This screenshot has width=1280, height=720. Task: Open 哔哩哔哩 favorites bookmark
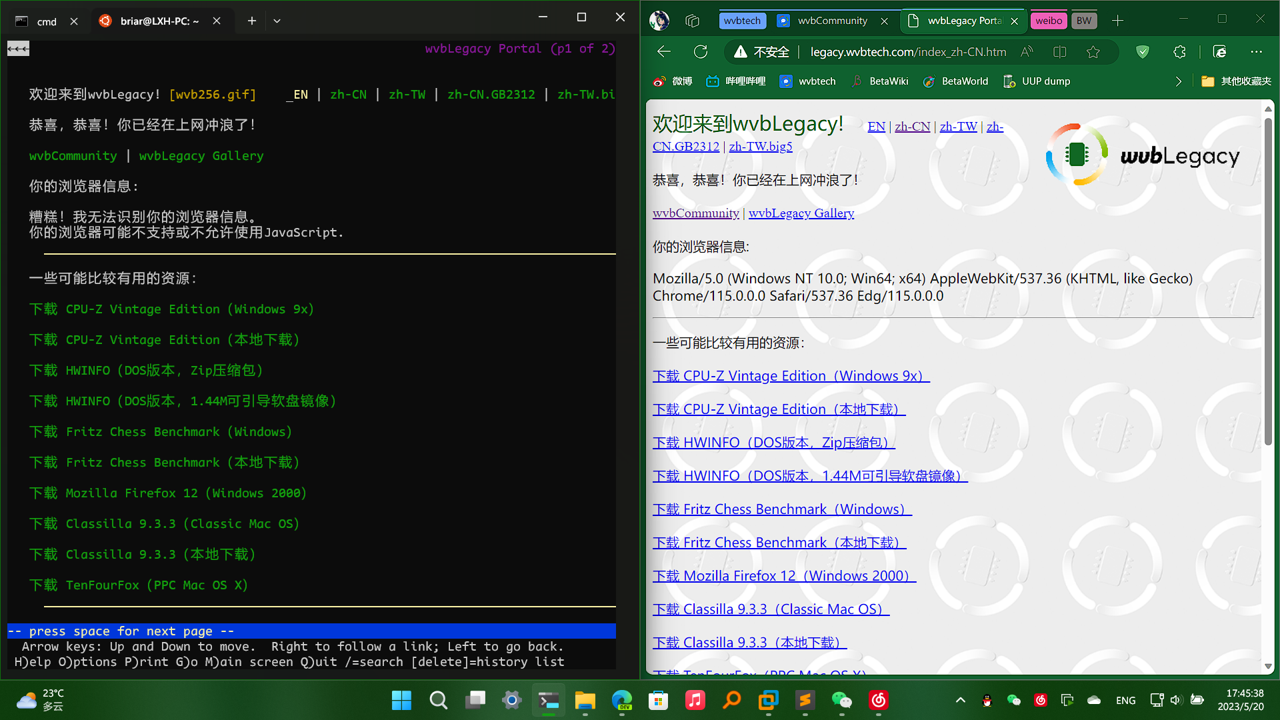point(736,81)
